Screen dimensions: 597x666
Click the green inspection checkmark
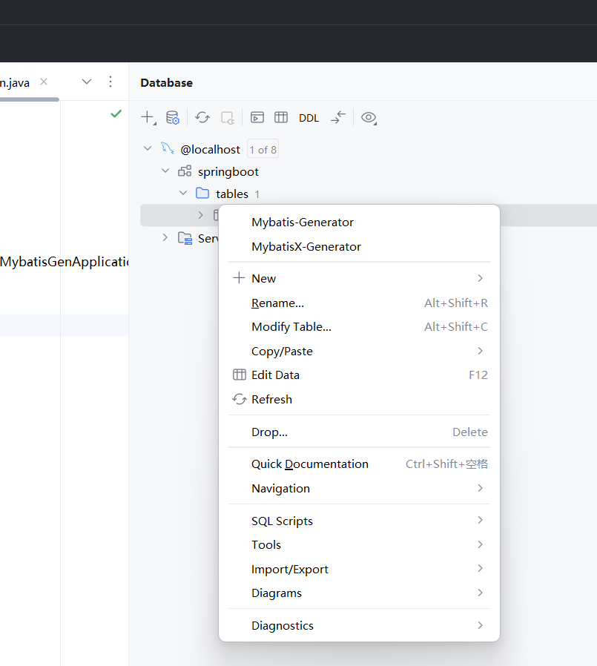pos(116,113)
